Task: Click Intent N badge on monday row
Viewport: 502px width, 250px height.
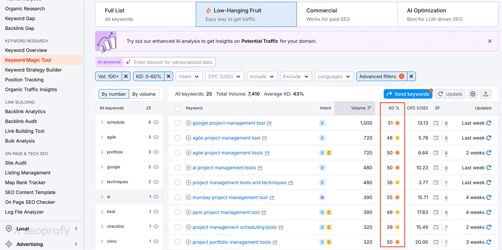Action: pyautogui.click(x=322, y=197)
